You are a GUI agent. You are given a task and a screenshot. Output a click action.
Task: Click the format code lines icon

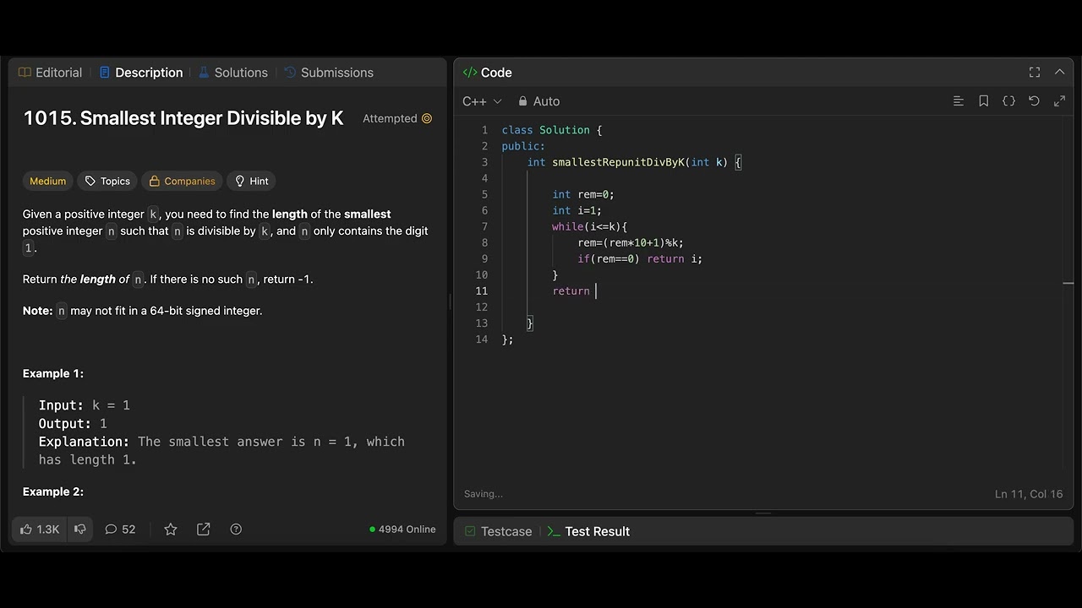tap(959, 101)
